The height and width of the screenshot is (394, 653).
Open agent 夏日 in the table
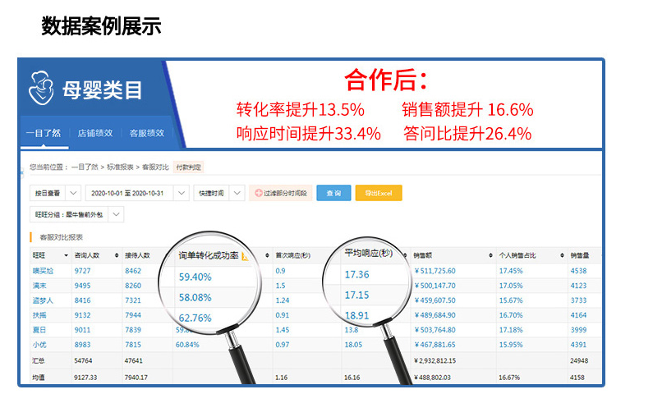click(x=39, y=330)
